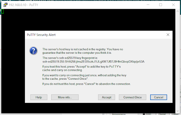Minimize the PuTTY terminal window
Image resolution: width=181 pixels, height=115 pixels.
(x=148, y=5)
